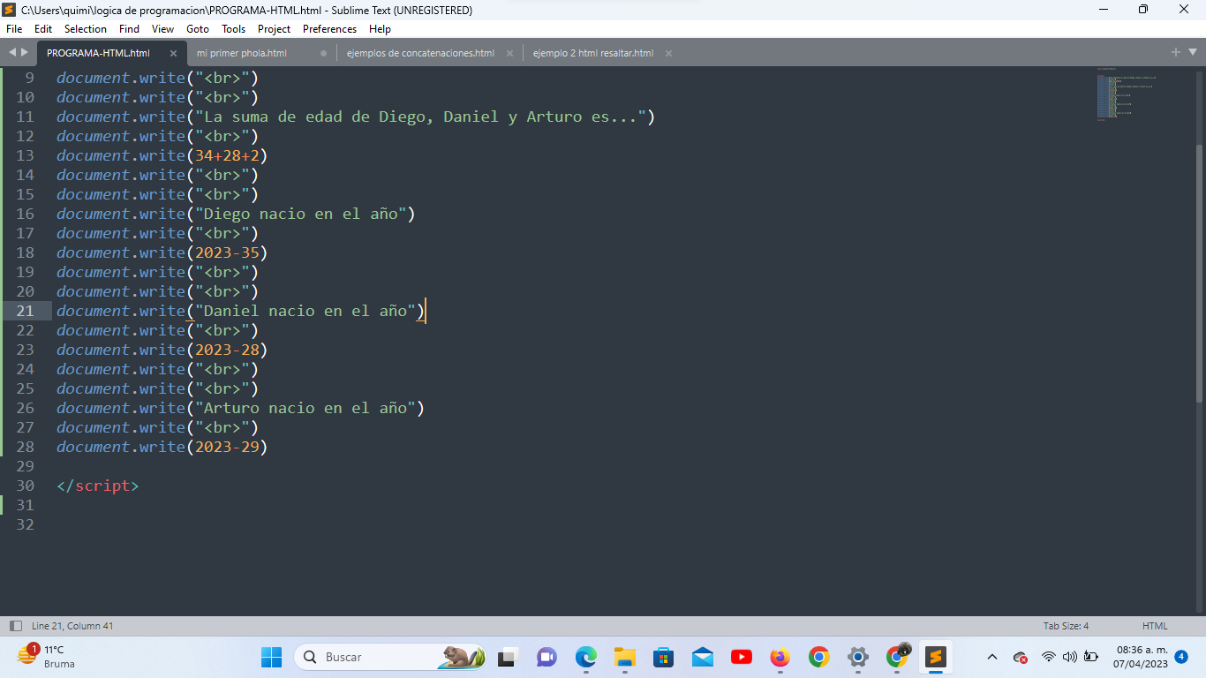The height and width of the screenshot is (678, 1206).
Task: Close the ejemplo 2 html resaltar.html tab
Action: pyautogui.click(x=668, y=53)
